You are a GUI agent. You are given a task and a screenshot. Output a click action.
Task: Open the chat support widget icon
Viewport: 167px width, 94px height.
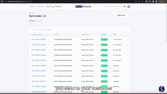(162, 89)
